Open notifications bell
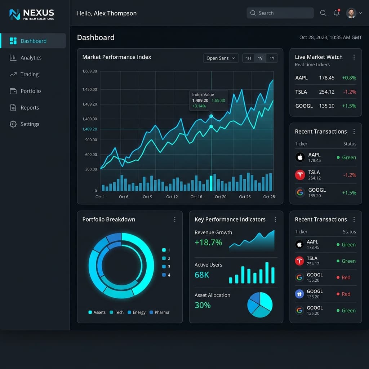 337,13
